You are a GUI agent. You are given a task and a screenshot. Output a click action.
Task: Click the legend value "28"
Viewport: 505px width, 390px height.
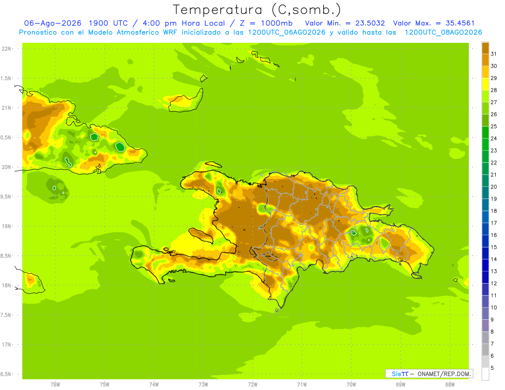pyautogui.click(x=494, y=90)
